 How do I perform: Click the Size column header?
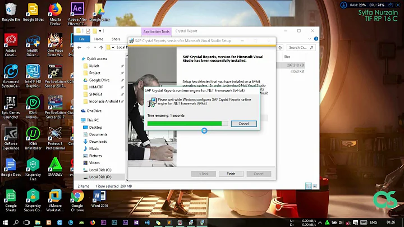tap(287, 57)
